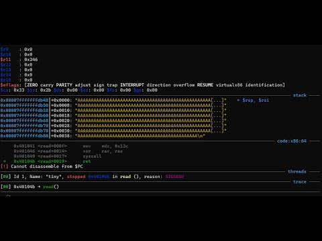Screen dimensions: 322x241
Task: Click the 'identification' flag word
Action: tap(264, 85)
